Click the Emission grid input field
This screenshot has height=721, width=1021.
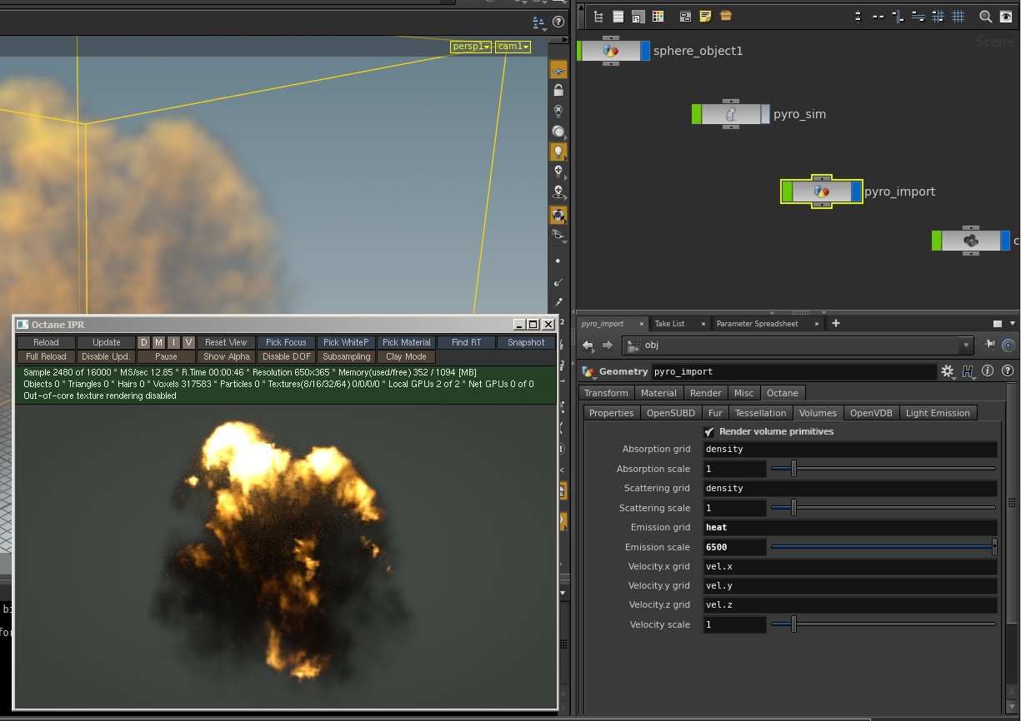pos(849,527)
